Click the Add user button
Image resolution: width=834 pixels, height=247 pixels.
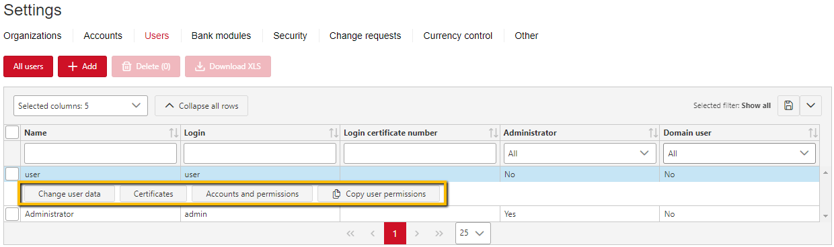coord(82,66)
